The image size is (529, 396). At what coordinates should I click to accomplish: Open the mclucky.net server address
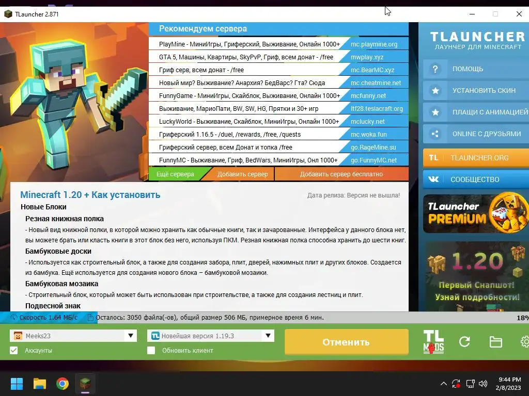click(x=367, y=122)
